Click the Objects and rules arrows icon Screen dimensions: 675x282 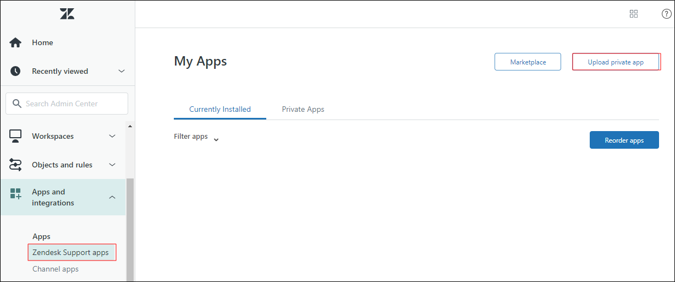click(15, 165)
